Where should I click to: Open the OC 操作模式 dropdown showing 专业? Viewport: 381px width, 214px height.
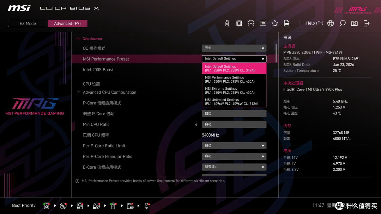[x=234, y=48]
